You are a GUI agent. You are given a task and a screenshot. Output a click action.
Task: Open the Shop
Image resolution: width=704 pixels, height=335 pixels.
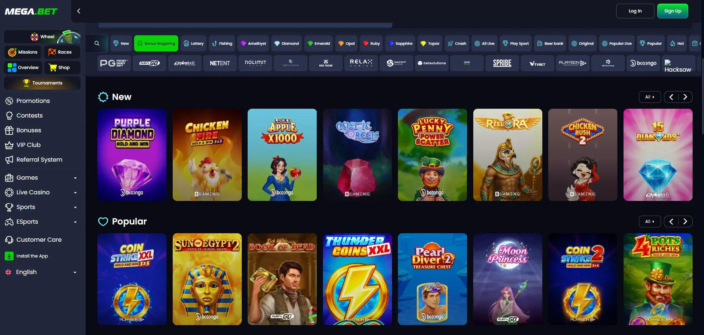coord(62,68)
